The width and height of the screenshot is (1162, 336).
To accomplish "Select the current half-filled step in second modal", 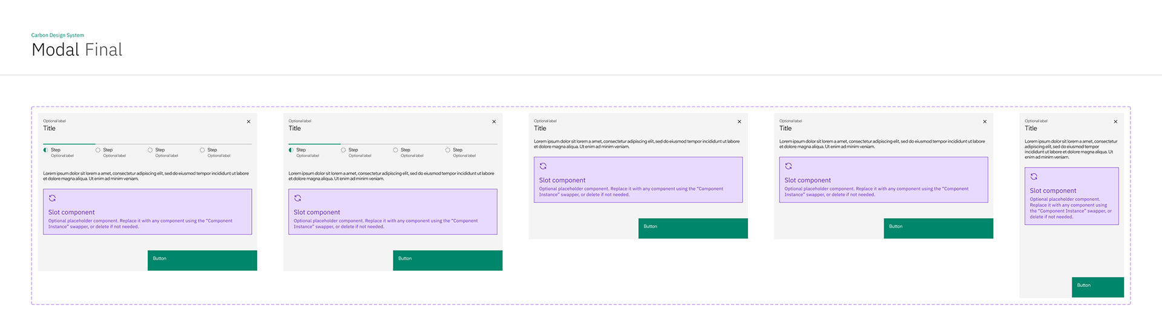I will (x=291, y=150).
